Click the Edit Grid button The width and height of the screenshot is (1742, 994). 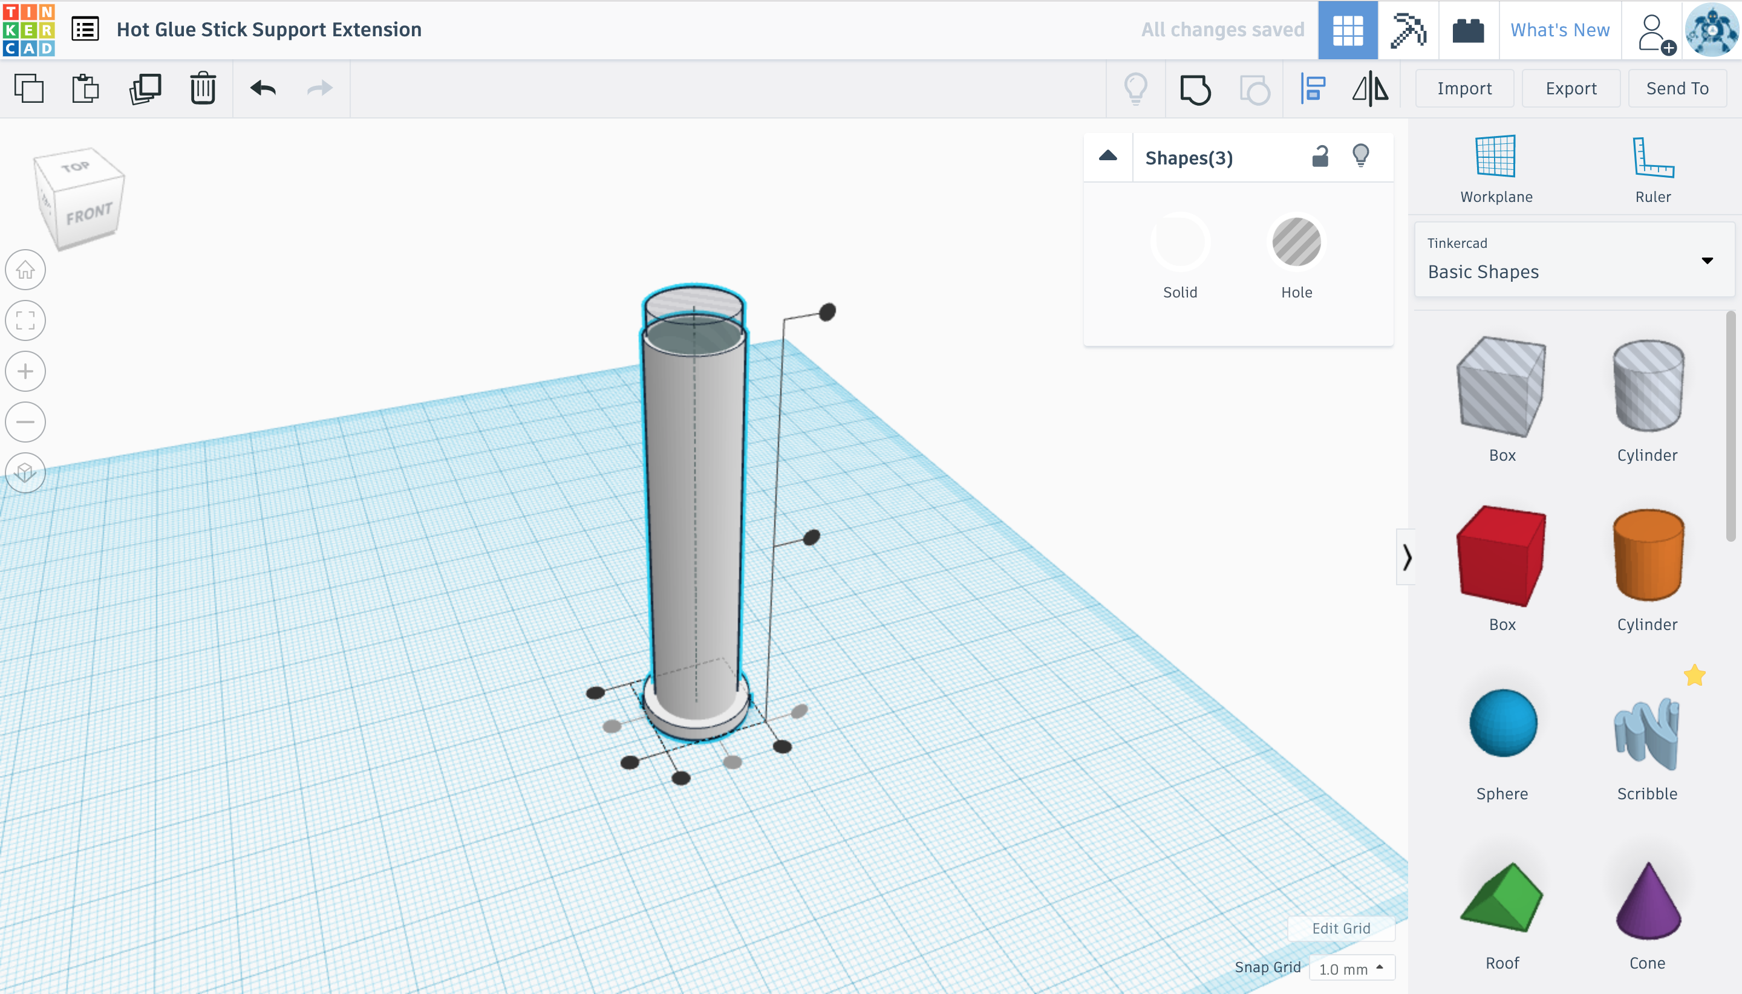1340,929
